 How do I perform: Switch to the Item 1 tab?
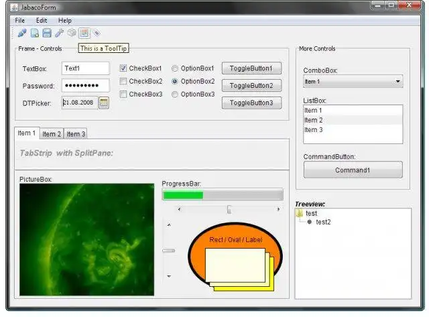pyautogui.click(x=27, y=133)
